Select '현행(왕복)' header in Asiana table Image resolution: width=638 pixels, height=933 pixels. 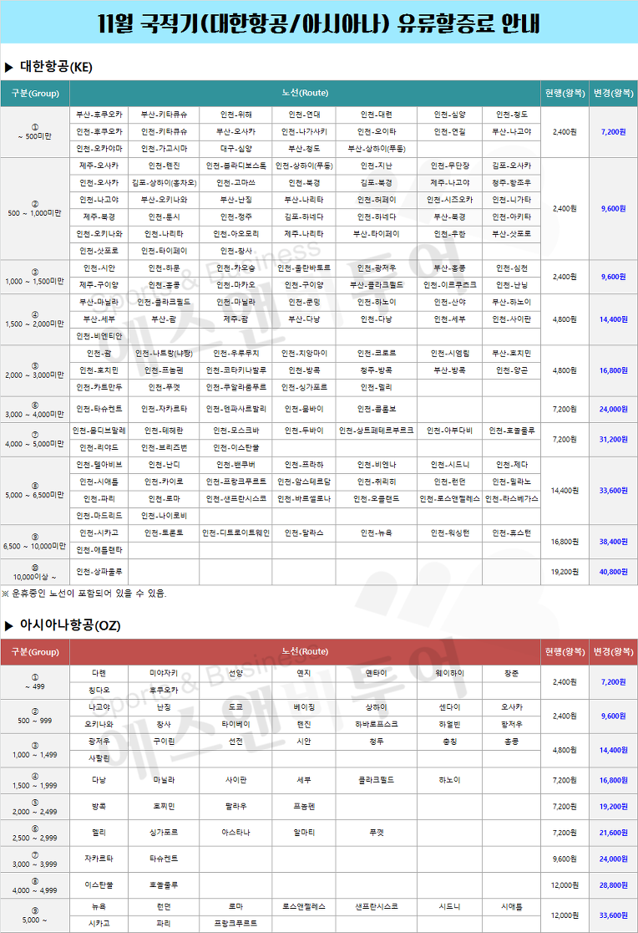(x=565, y=652)
